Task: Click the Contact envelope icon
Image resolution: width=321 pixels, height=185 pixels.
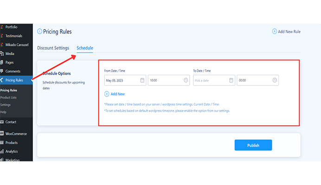Action: pos(2,122)
